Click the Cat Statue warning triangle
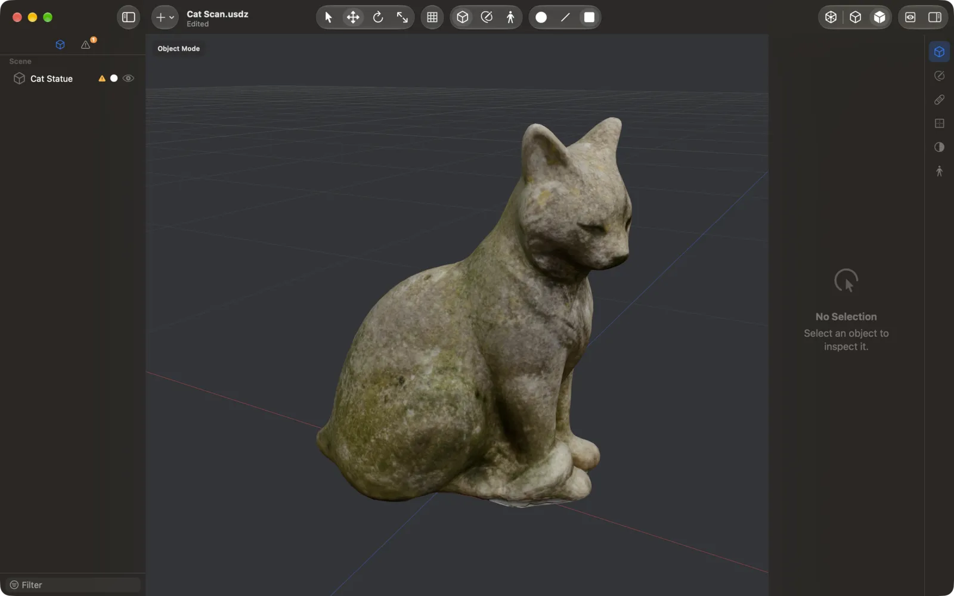This screenshot has height=596, width=954. 102,79
